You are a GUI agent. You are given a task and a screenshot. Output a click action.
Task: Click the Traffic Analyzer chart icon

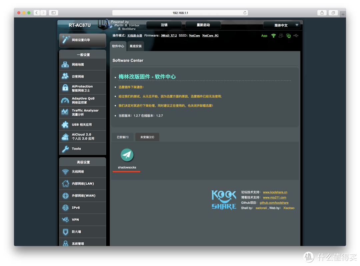(x=65, y=112)
